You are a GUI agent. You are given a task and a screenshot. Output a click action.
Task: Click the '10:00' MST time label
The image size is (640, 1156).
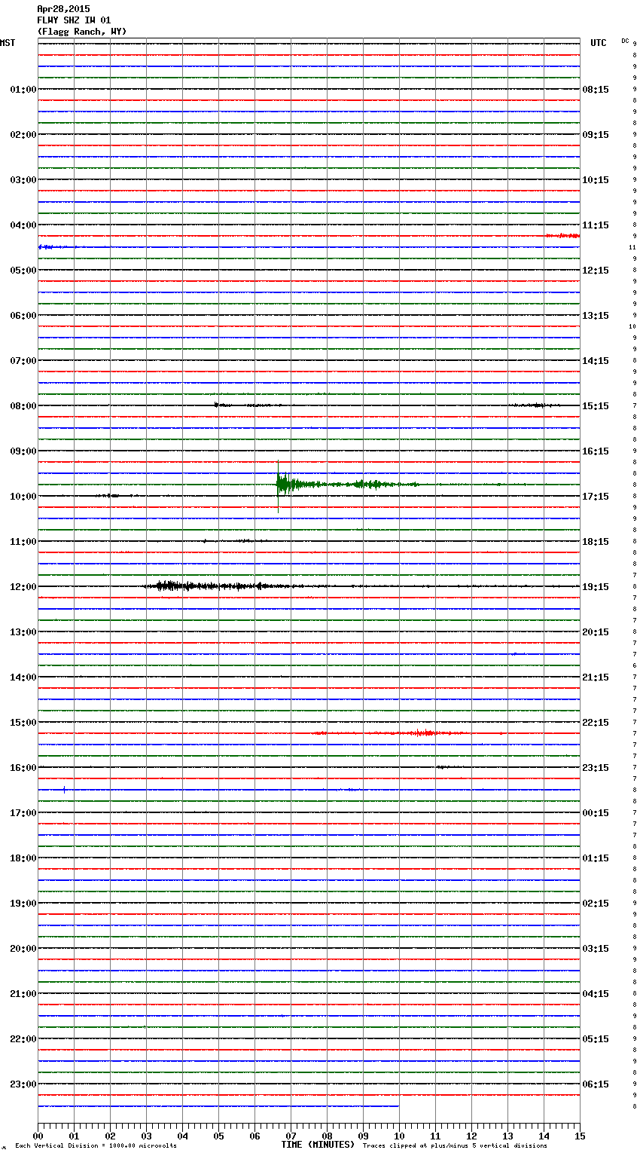click(23, 497)
